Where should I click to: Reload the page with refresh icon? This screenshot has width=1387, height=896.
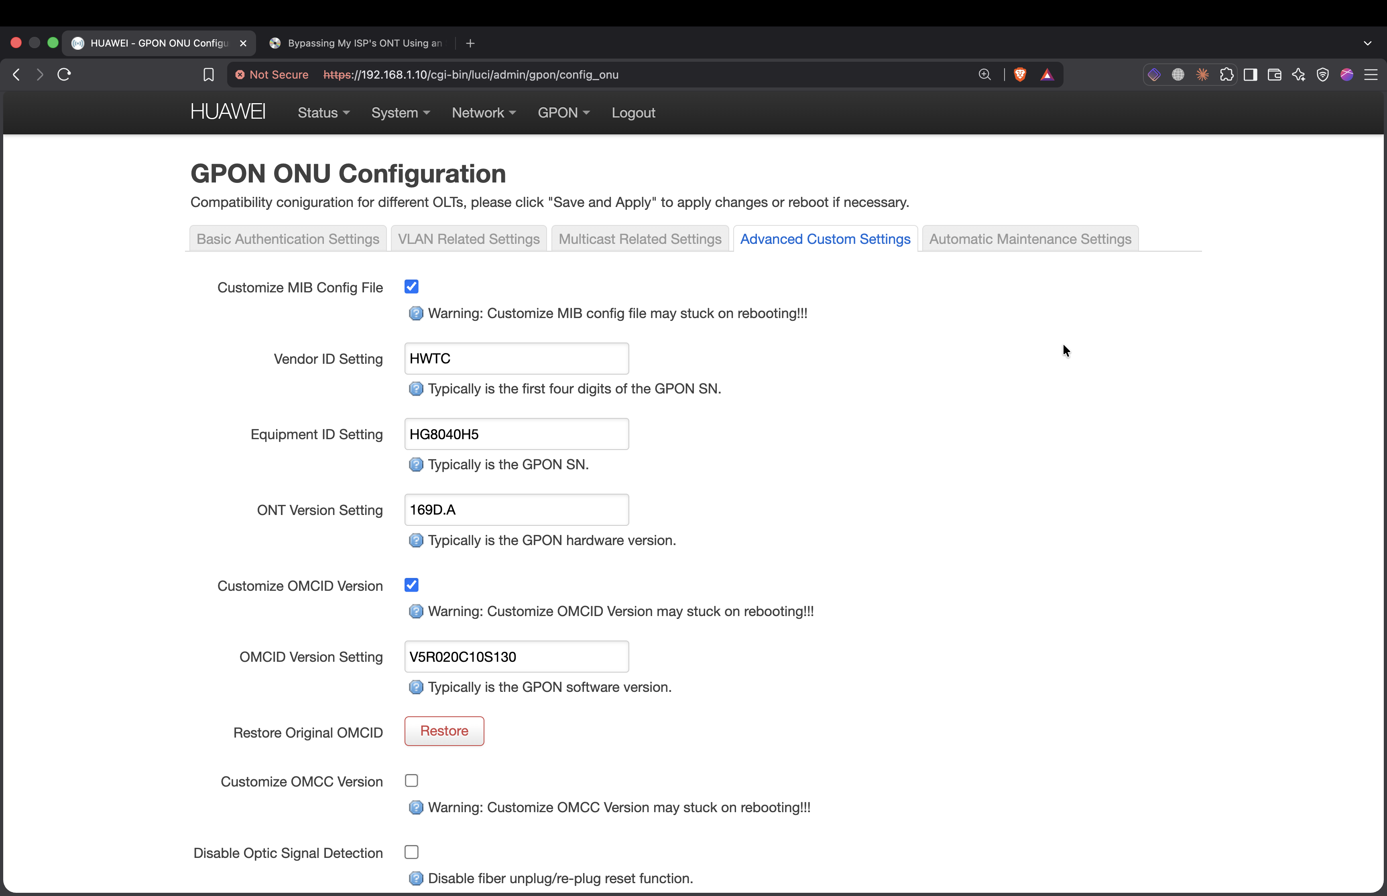[64, 75]
